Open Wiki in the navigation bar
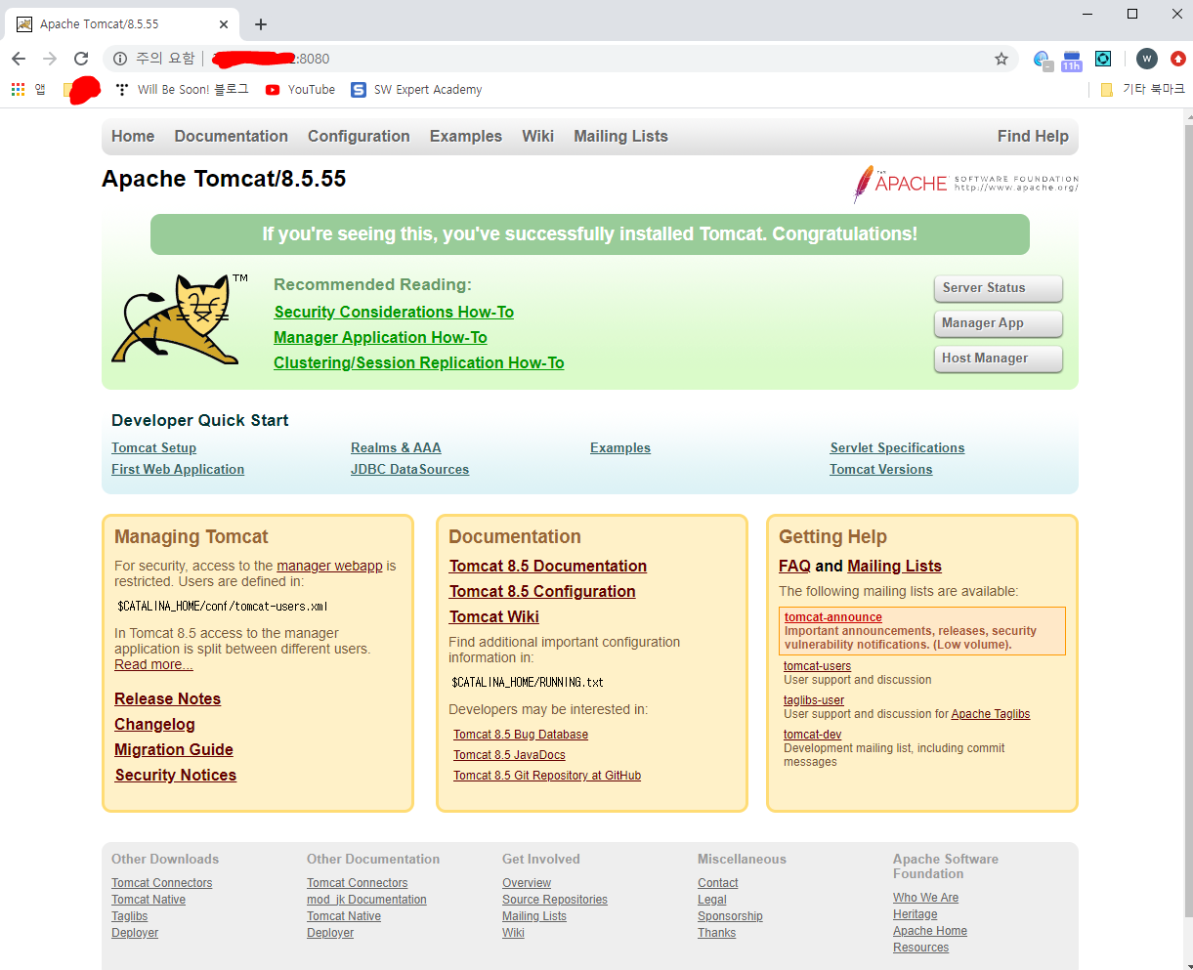This screenshot has width=1193, height=970. tap(537, 137)
